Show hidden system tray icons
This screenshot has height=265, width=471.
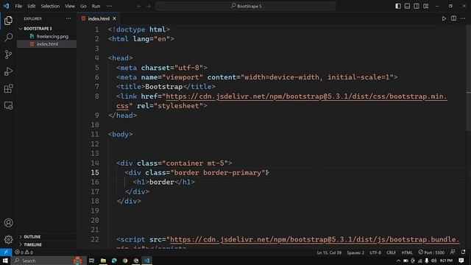(398, 261)
